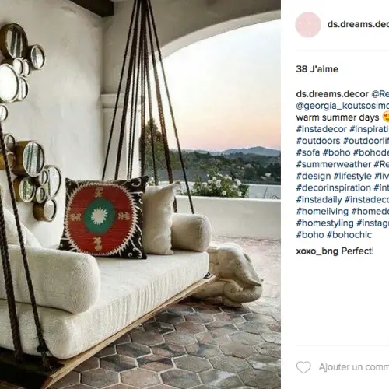Open the #homestyling hashtag

[325, 223]
